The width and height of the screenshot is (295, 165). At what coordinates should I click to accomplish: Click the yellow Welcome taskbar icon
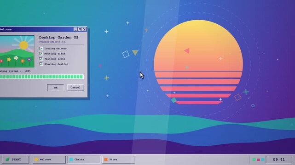click(x=36, y=159)
